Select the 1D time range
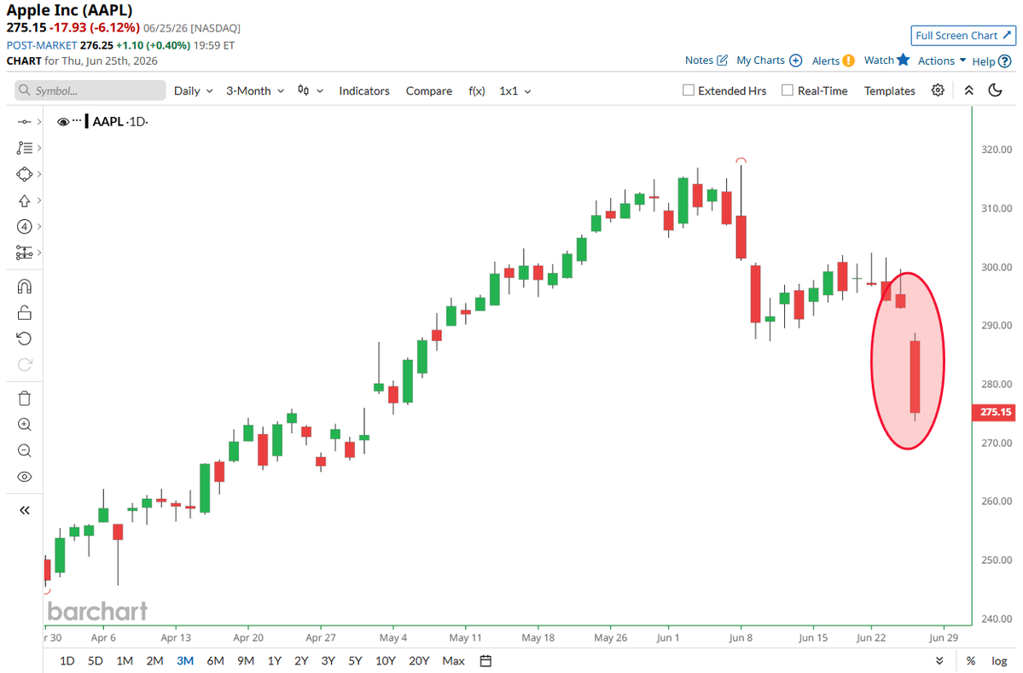Viewport: 1023px width, 673px height. 67,660
